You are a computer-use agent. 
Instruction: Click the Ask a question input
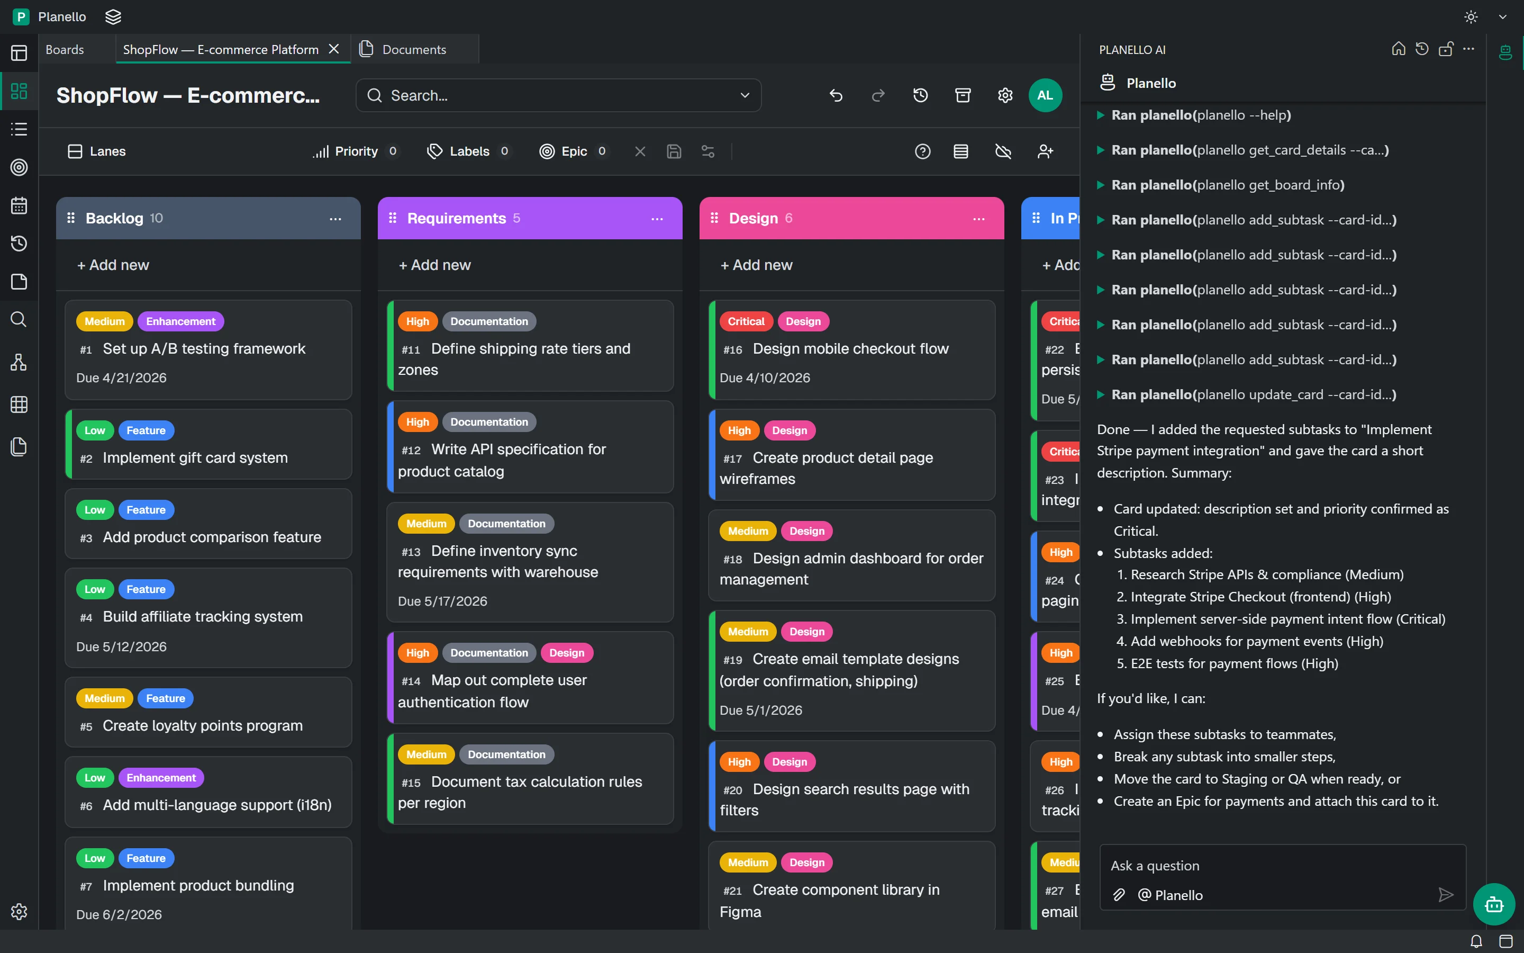tap(1282, 866)
